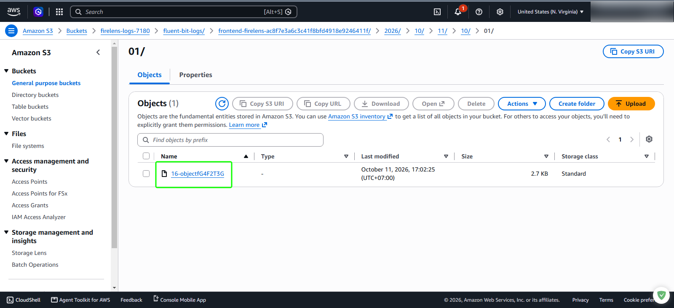Open the Actions dropdown

tap(522, 104)
